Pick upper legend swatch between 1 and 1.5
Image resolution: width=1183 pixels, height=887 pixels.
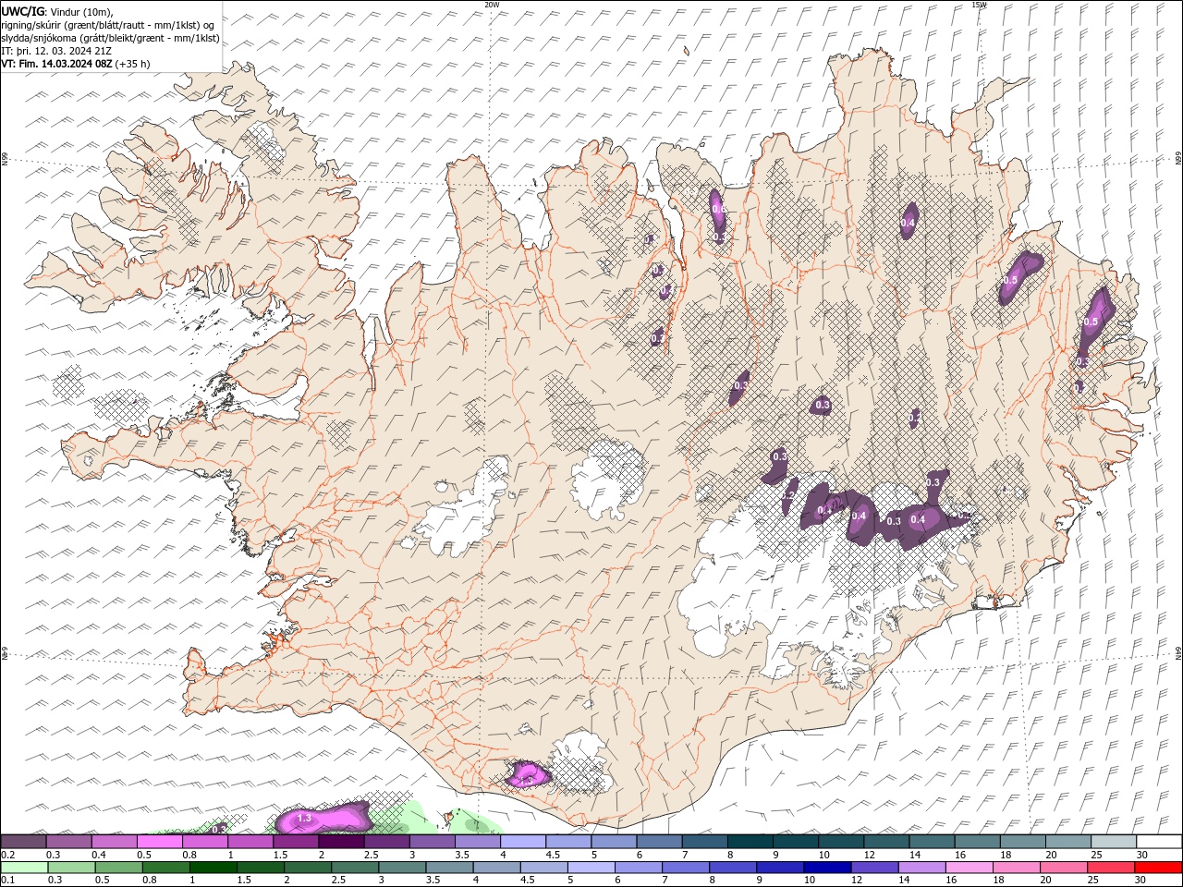click(x=250, y=842)
